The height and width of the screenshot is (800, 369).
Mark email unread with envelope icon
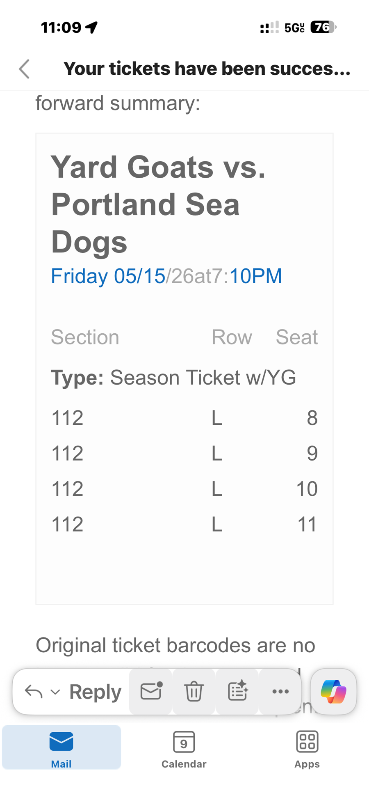click(x=151, y=691)
